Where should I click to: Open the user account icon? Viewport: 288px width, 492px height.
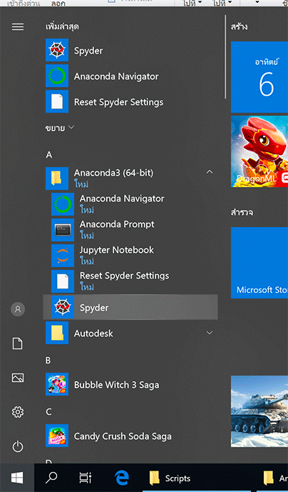18,309
